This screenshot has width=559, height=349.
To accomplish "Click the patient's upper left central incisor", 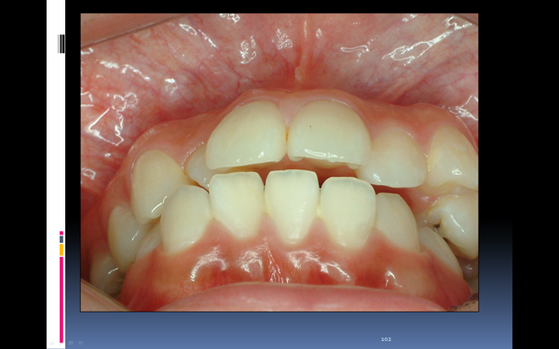I will (x=246, y=136).
